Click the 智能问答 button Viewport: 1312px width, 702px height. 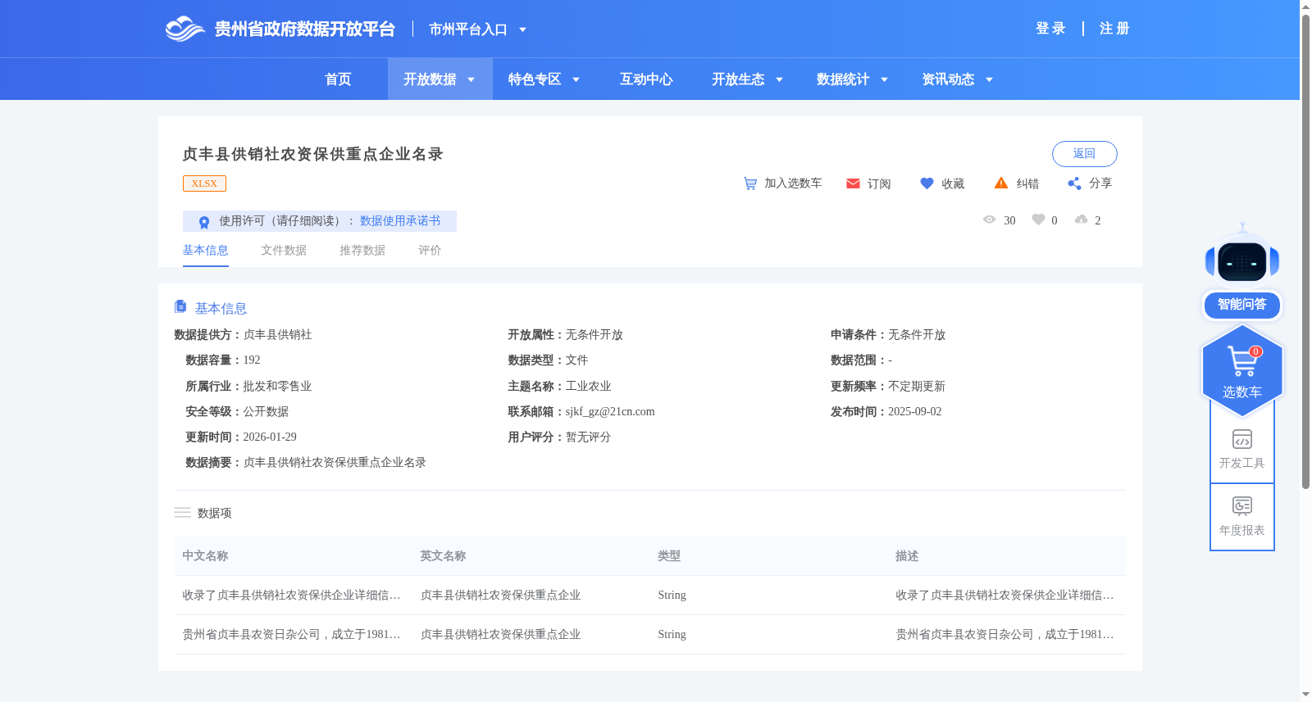[x=1242, y=305]
